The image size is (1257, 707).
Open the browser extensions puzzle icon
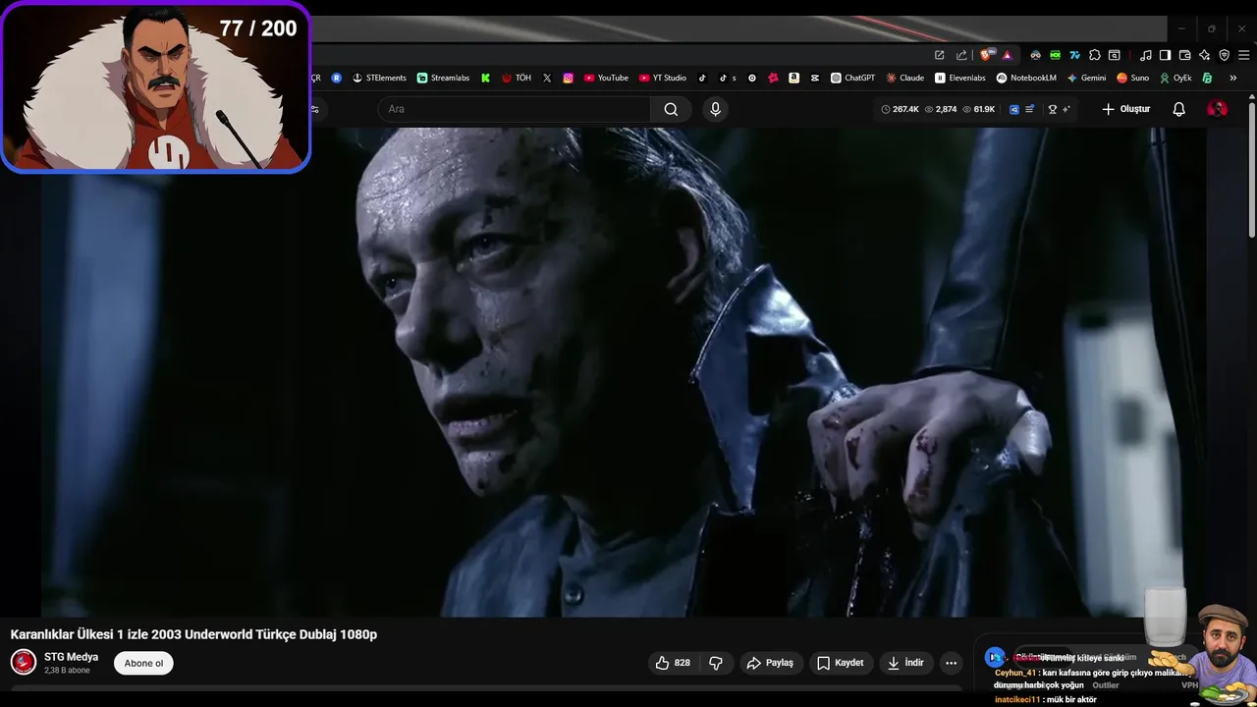(x=1095, y=55)
